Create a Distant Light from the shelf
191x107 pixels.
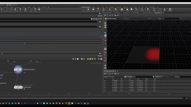[116, 10]
